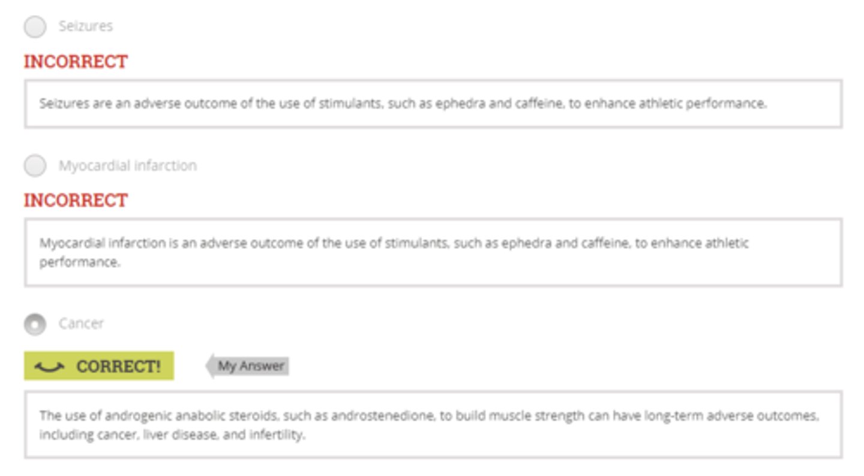Select the Seizures radio button
864x476 pixels.
[x=35, y=26]
